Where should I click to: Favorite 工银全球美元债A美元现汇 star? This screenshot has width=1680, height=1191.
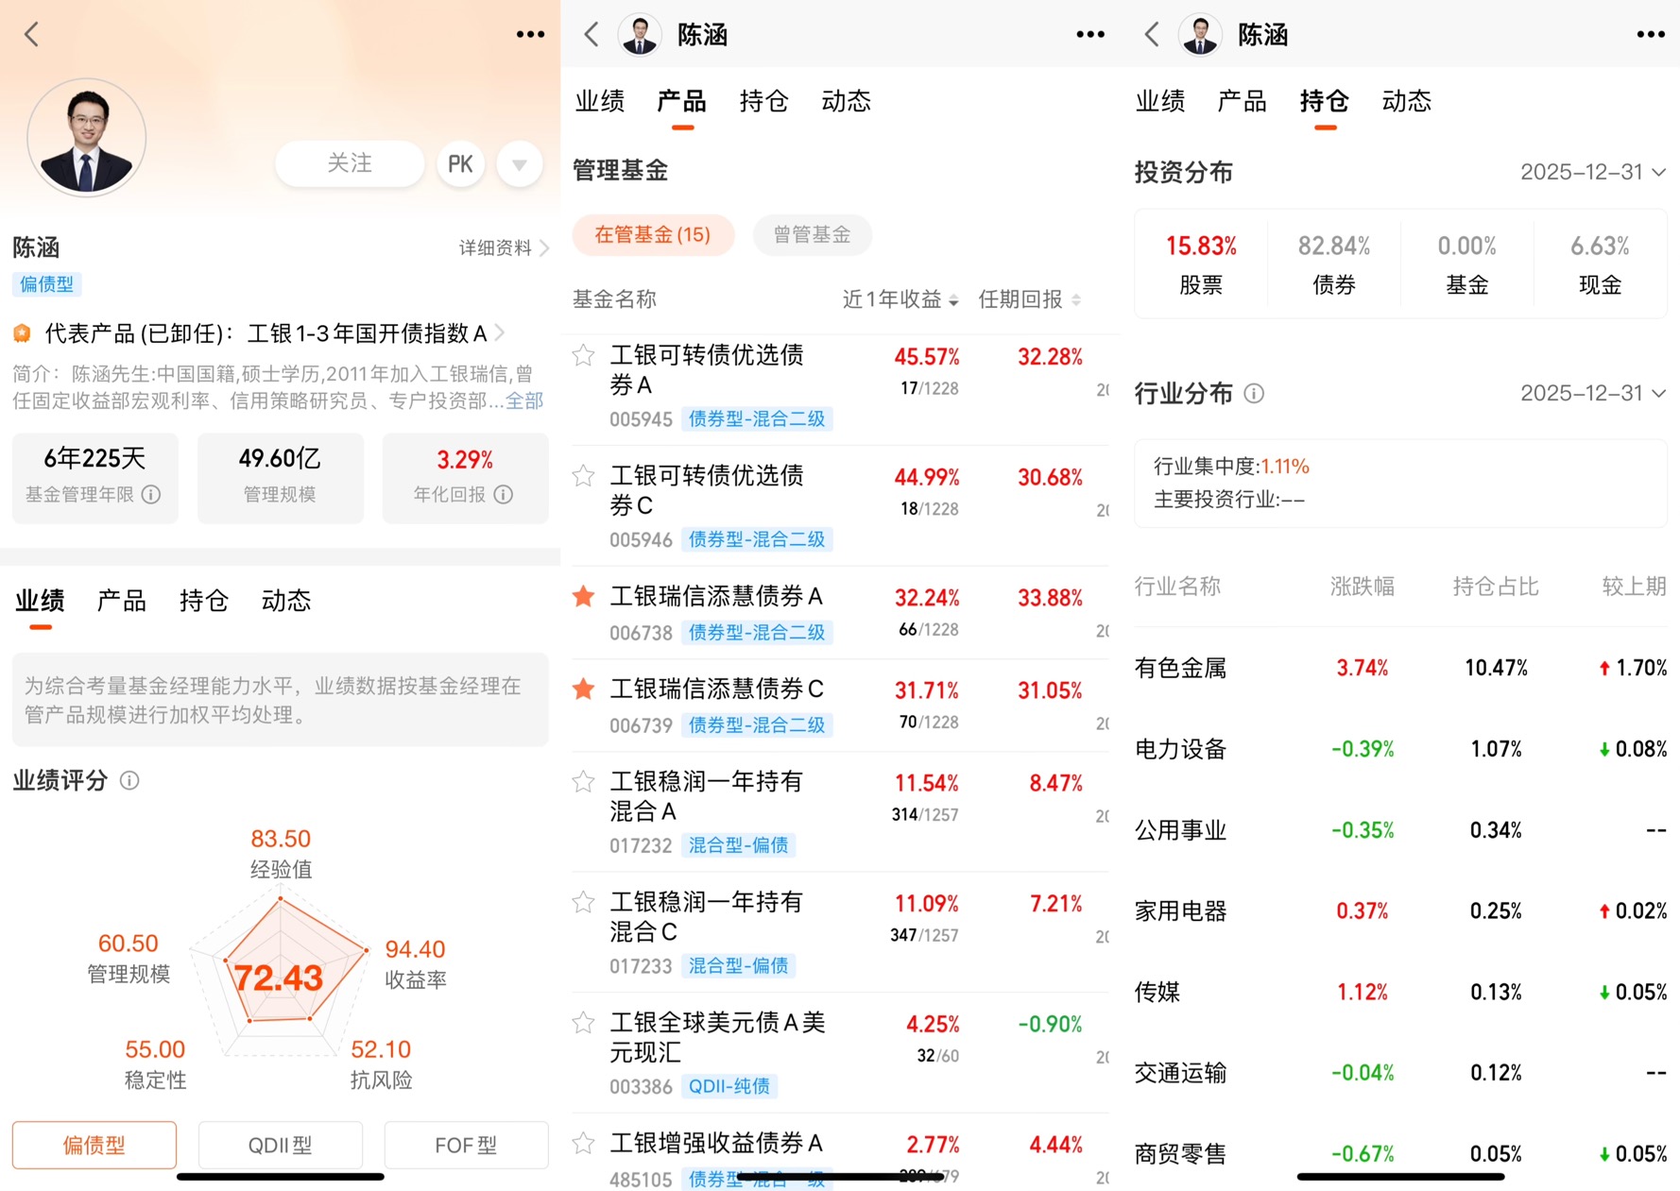pos(584,1022)
